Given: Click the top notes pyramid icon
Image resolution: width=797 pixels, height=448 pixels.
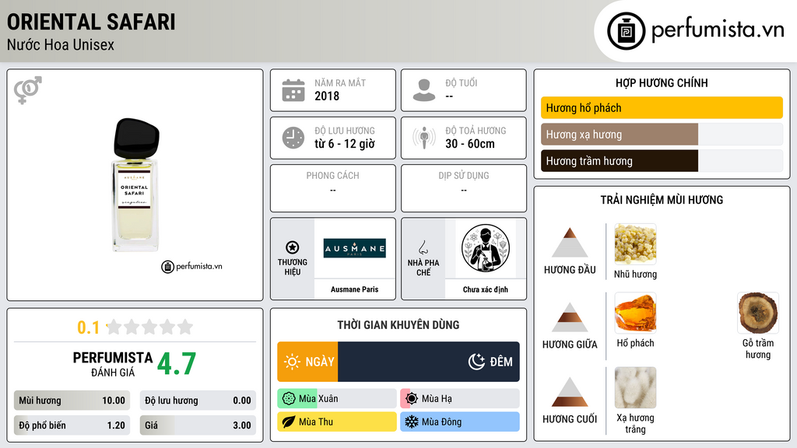Looking at the screenshot, I should click(x=570, y=243).
